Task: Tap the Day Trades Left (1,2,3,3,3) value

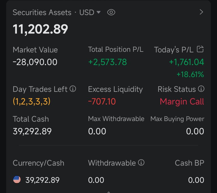Action: tap(32, 101)
